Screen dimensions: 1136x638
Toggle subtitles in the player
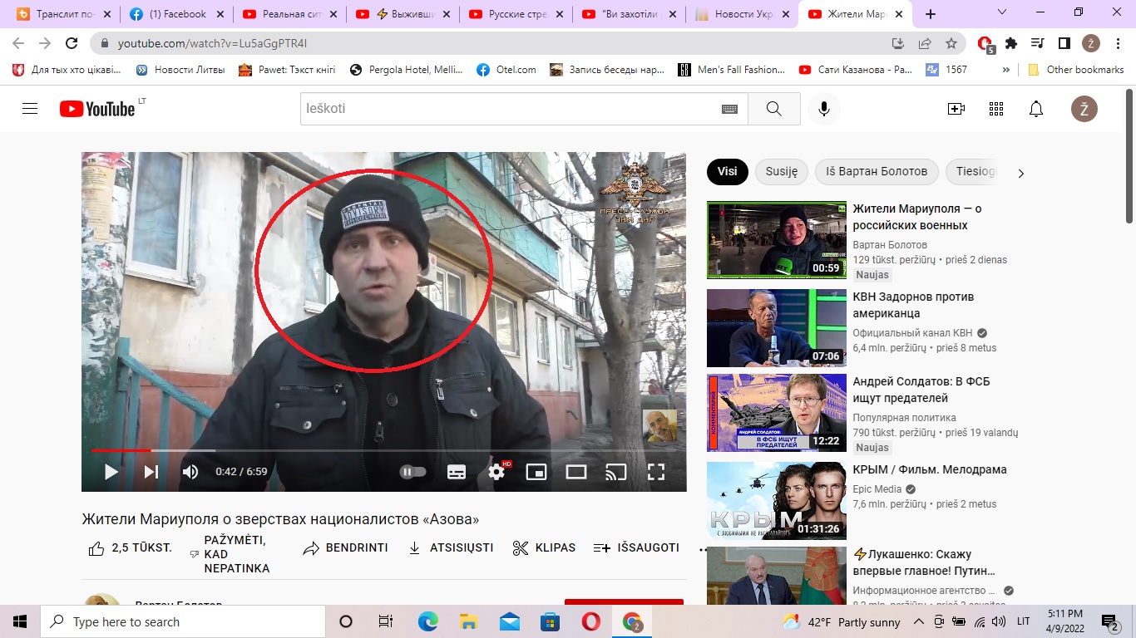(457, 472)
